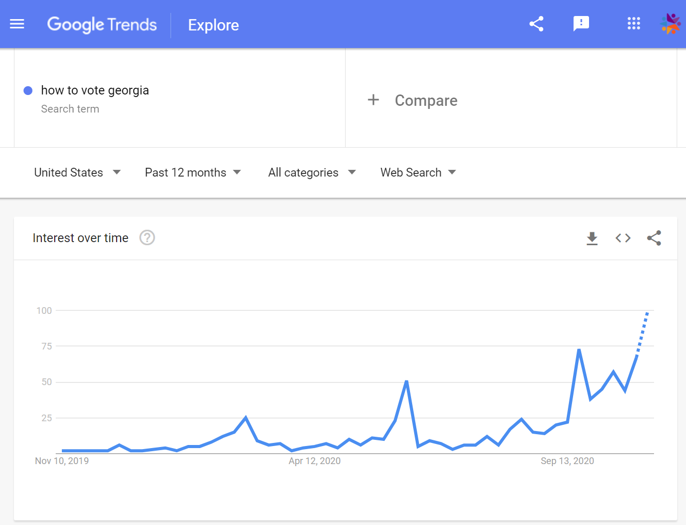Share the Interest over time chart
This screenshot has width=686, height=525.
(654, 238)
